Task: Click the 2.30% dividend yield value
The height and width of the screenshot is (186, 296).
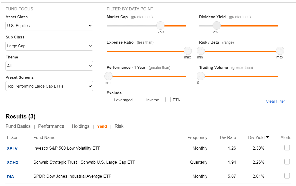Action: tap(258, 148)
